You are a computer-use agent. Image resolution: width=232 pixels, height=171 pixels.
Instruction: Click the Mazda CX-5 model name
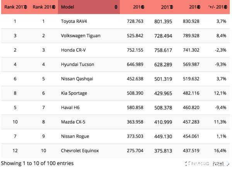[73, 122]
